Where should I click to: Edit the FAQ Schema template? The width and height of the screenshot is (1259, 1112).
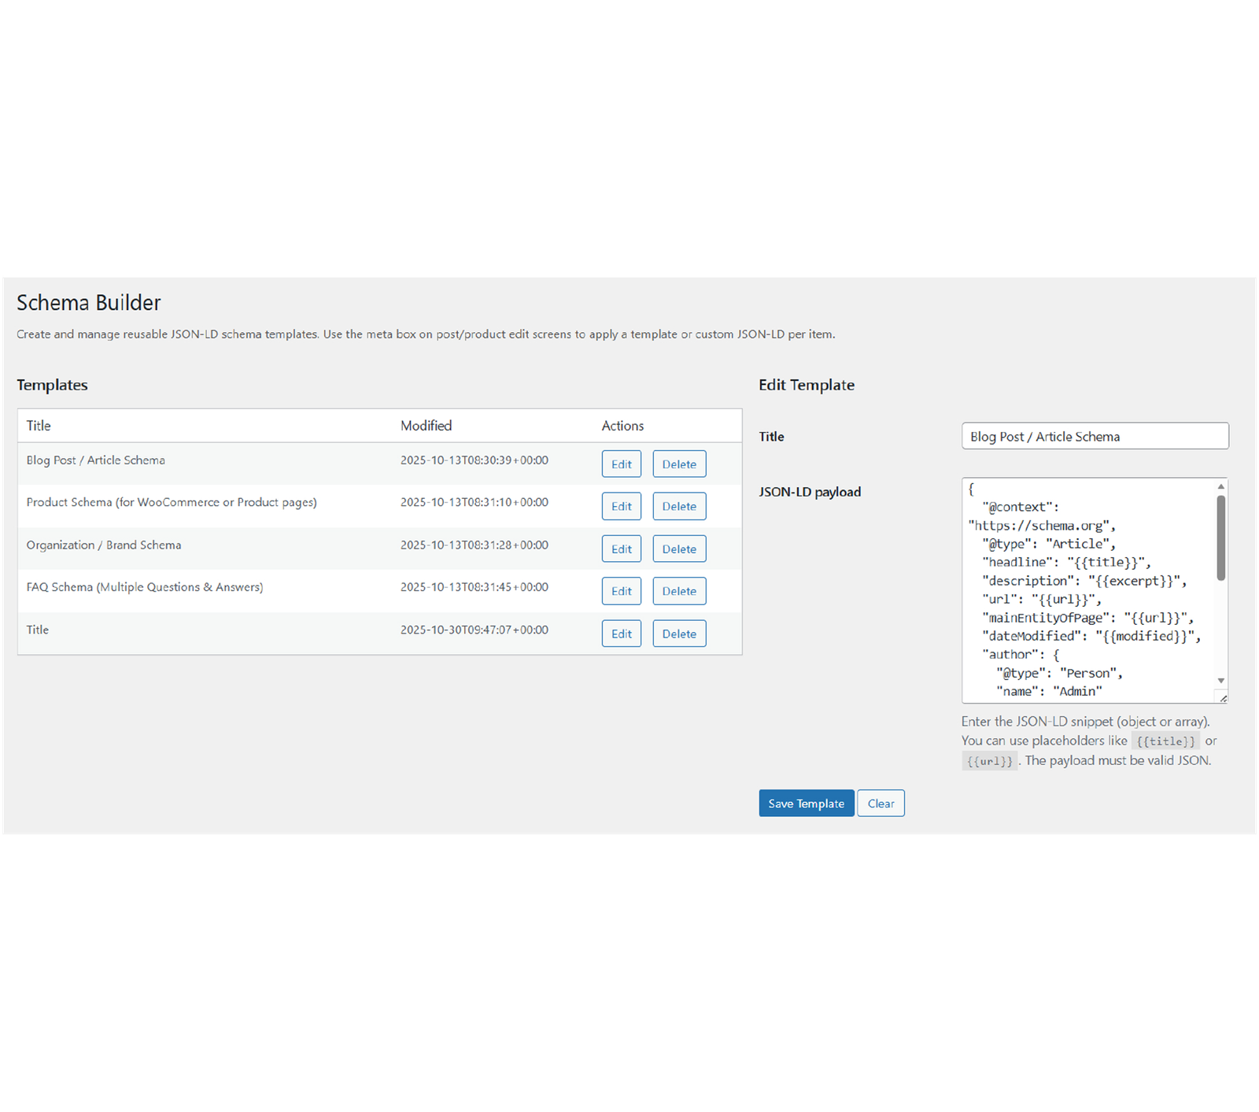click(621, 591)
